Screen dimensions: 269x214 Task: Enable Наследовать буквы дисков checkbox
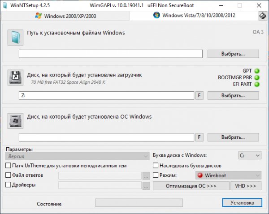tap(156, 166)
